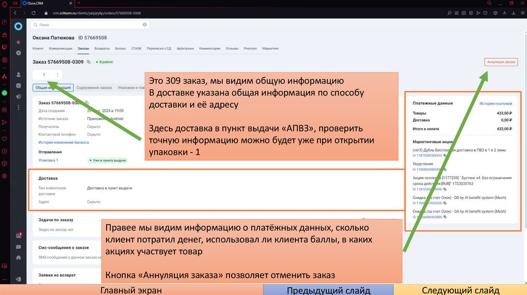Open WhatsApp from the Opera sidebar
Screen dimensions: 527x295
pyautogui.click(x=4, y=93)
